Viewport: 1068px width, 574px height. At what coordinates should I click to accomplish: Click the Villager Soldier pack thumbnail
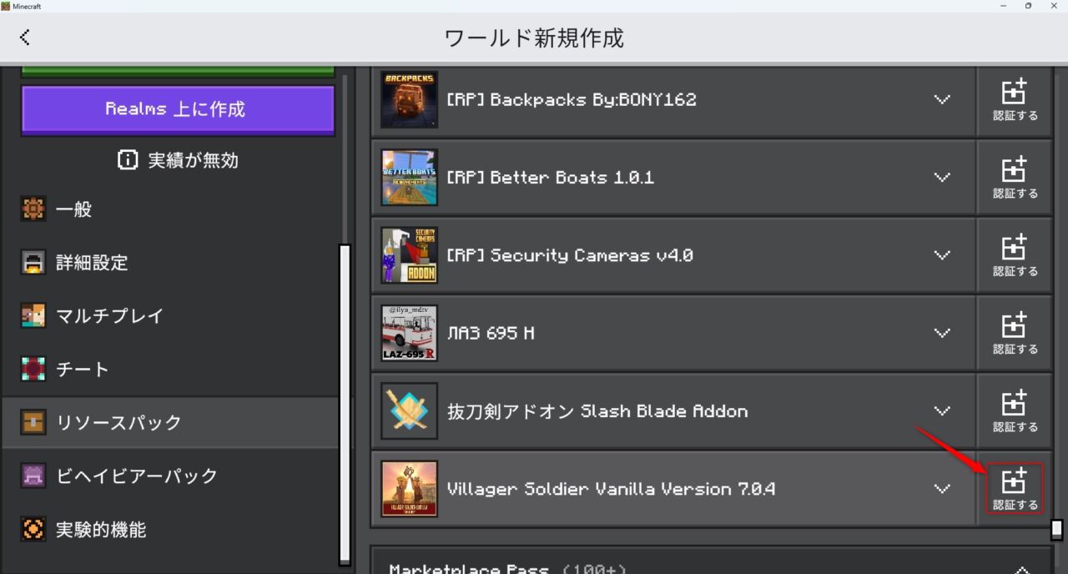[409, 488]
